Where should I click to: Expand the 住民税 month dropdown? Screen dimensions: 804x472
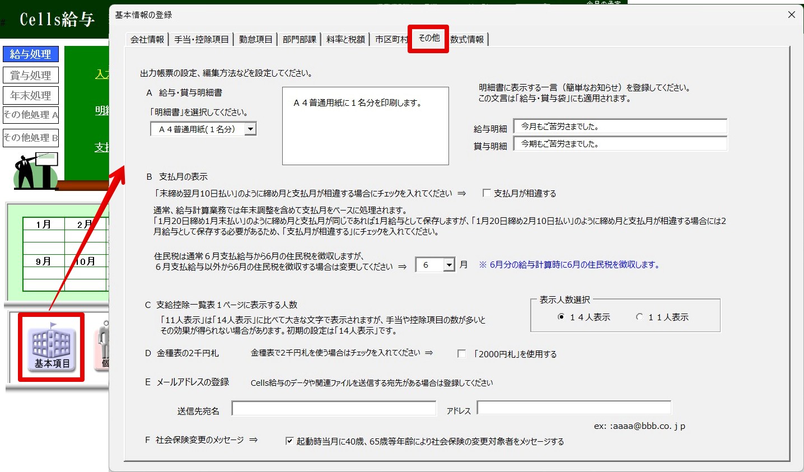(x=449, y=265)
